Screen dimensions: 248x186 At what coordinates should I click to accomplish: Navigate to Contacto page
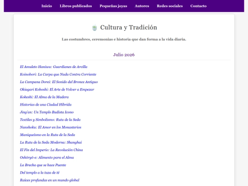pyautogui.click(x=198, y=6)
